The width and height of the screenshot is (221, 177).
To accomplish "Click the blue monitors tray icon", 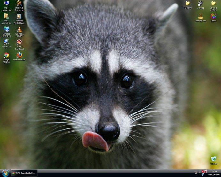I will pyautogui.click(x=203, y=175).
